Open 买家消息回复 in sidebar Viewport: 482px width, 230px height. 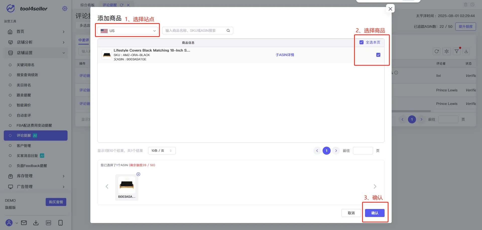pyautogui.click(x=27, y=156)
